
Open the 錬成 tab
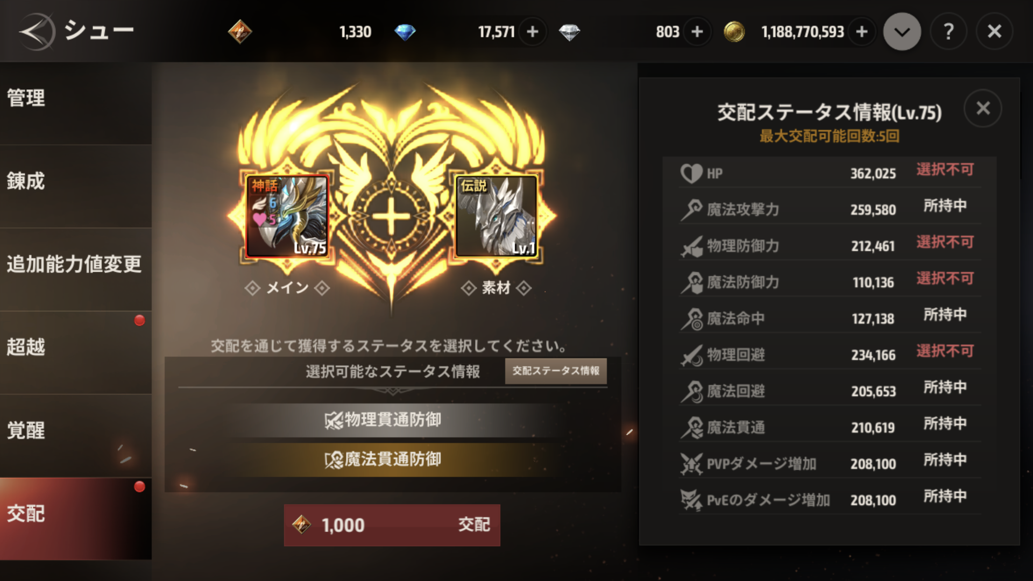coord(76,181)
